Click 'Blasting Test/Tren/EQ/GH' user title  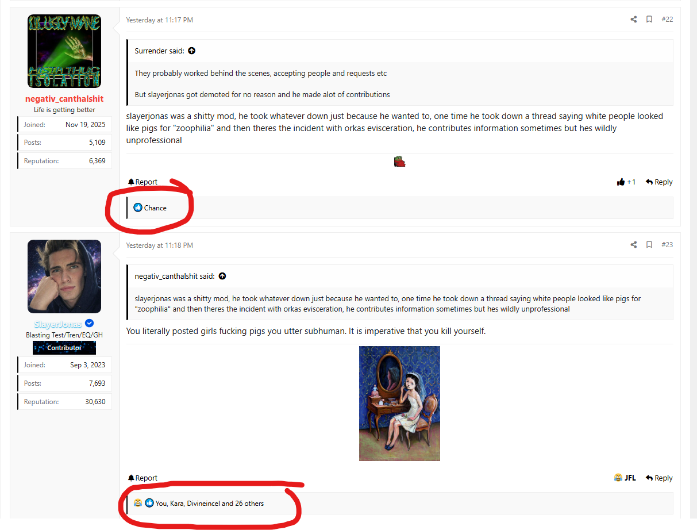click(x=64, y=335)
